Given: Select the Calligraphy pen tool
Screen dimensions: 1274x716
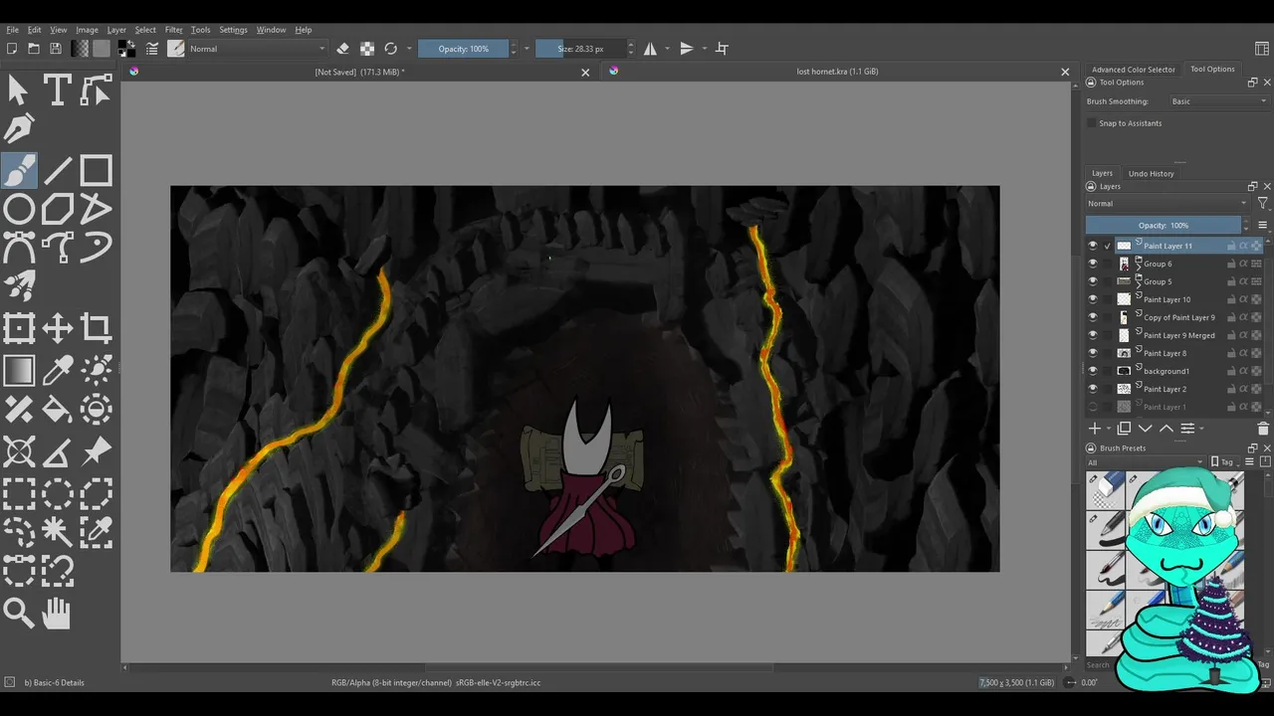Looking at the screenshot, I should tap(19, 129).
